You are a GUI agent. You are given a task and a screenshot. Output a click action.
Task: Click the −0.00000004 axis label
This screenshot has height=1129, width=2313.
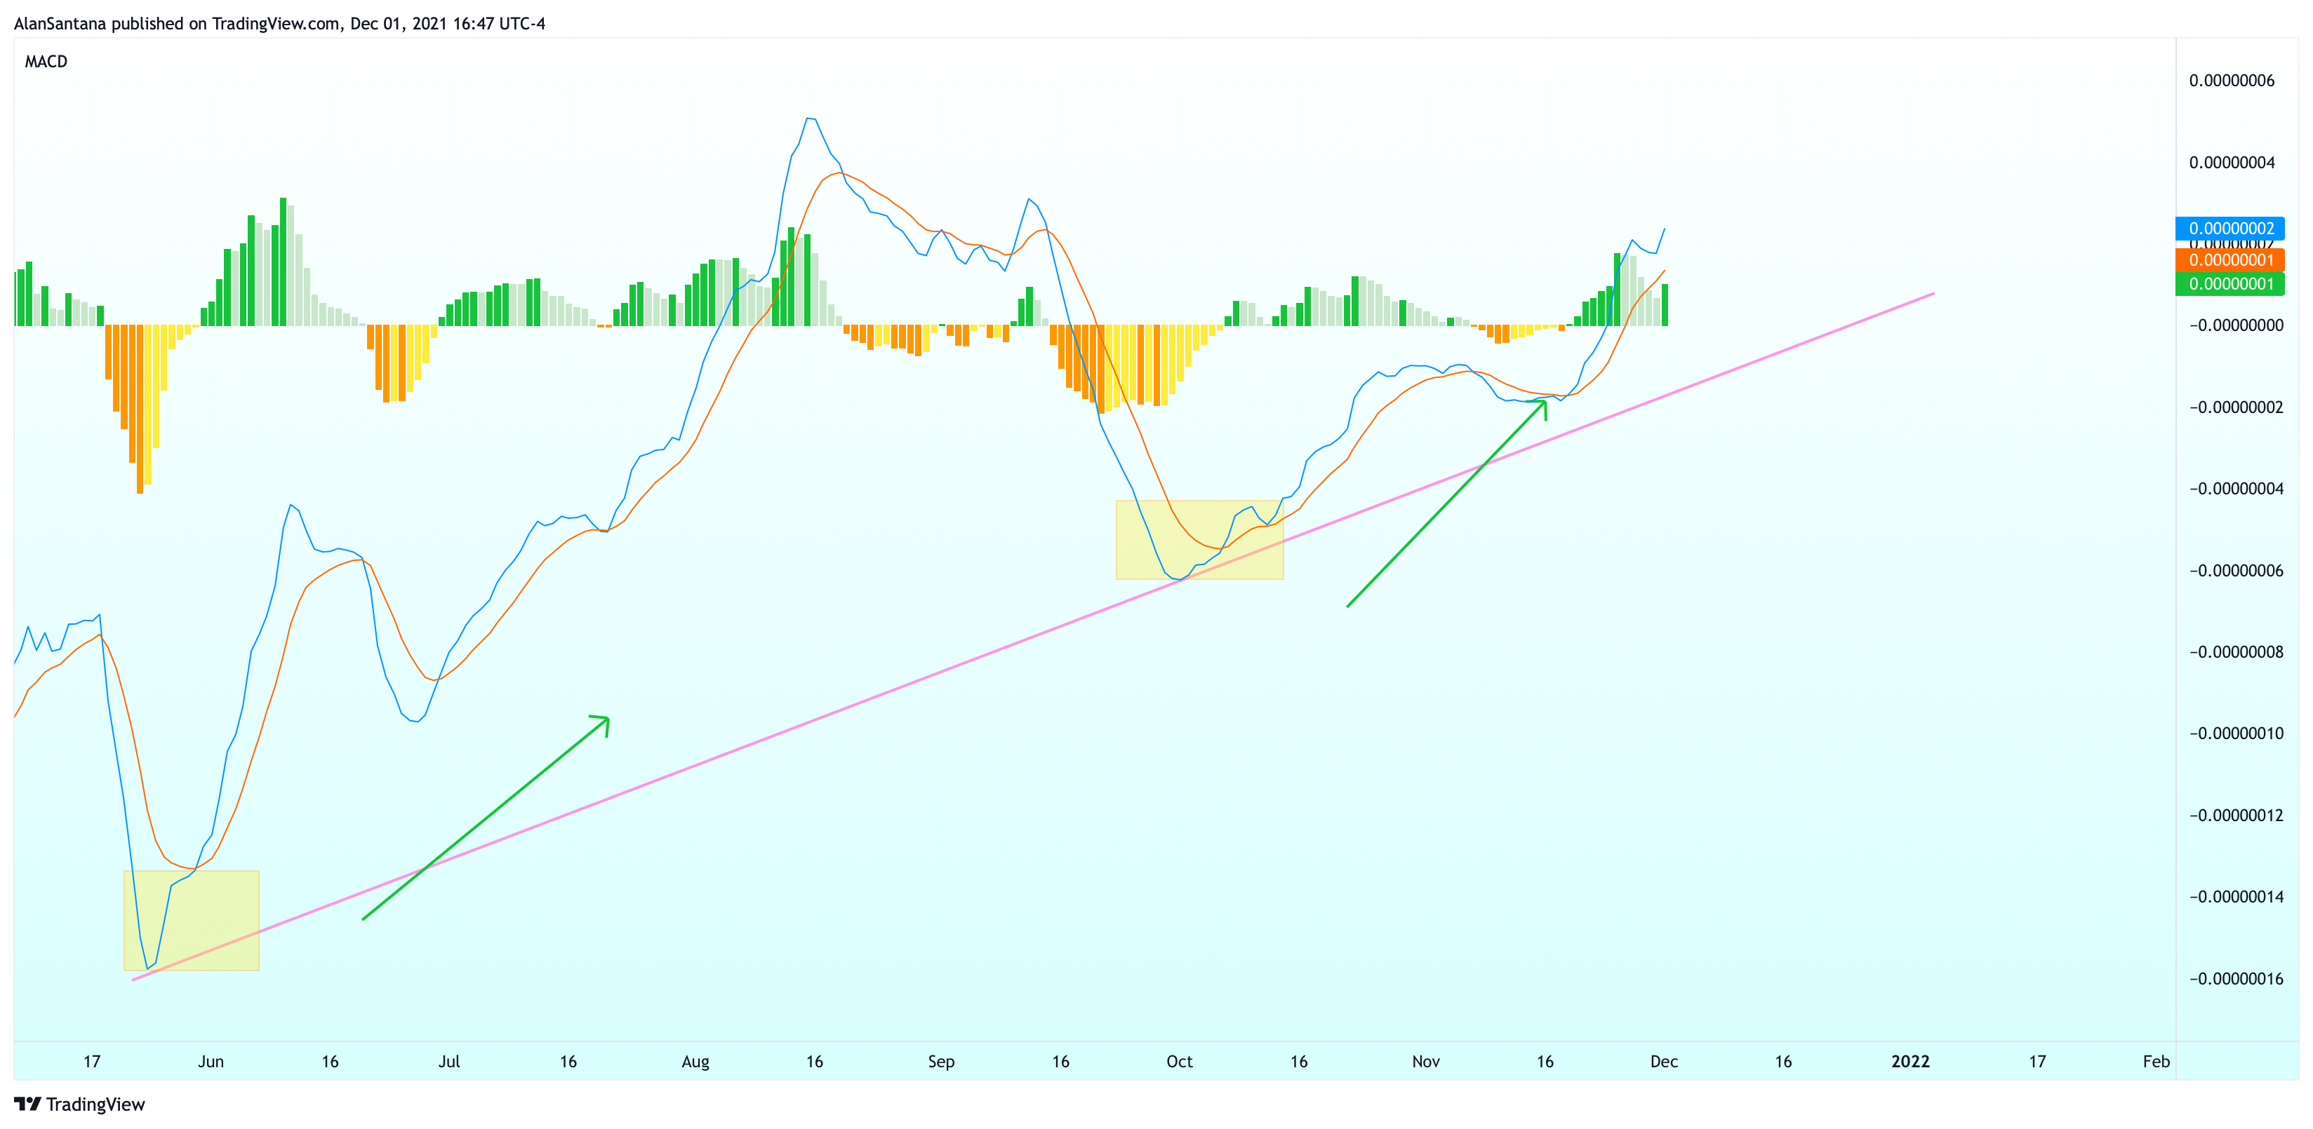tap(2236, 489)
